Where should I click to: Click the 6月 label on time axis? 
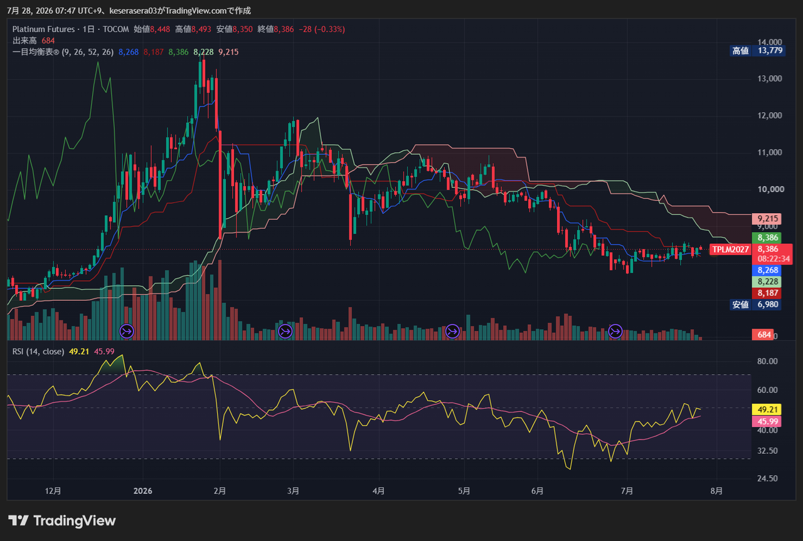click(537, 491)
